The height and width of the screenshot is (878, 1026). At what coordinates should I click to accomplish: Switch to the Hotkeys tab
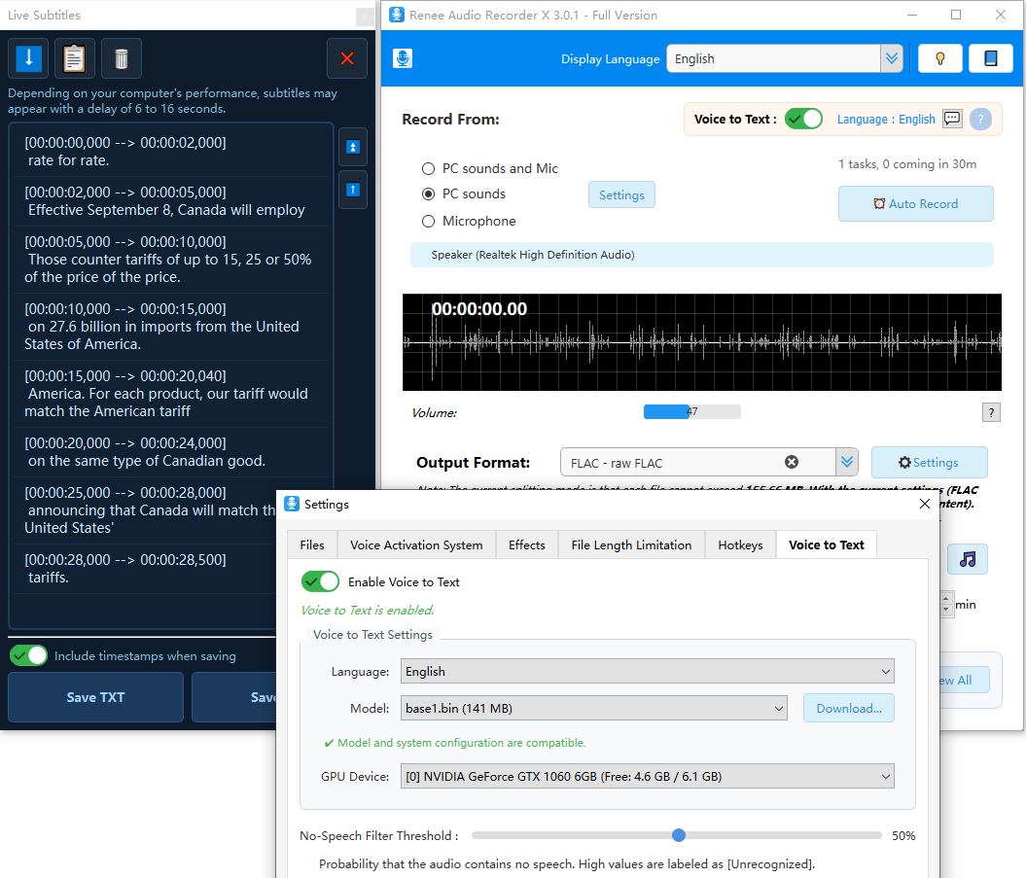[740, 545]
